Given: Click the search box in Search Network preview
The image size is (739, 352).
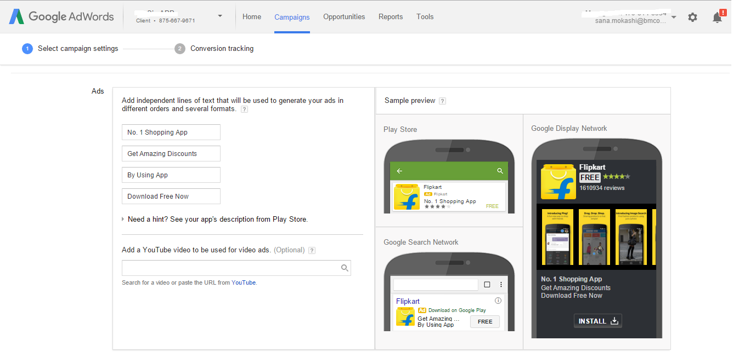Looking at the screenshot, I should (436, 285).
